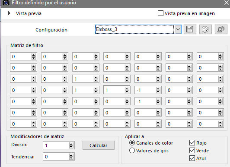Toggle the Verde channel checkbox
The image size is (230, 167).
click(192, 150)
